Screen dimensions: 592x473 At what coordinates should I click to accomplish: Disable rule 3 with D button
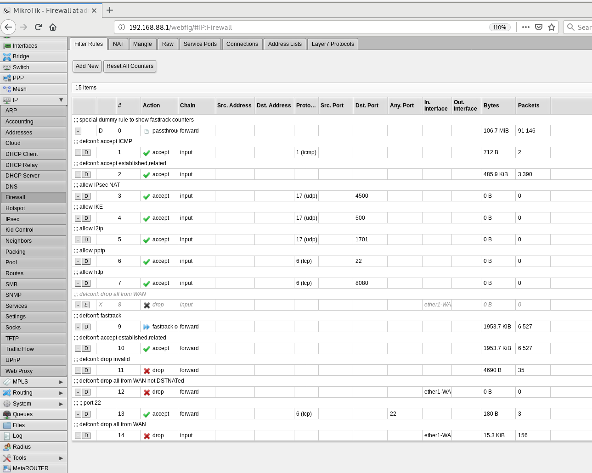(86, 196)
